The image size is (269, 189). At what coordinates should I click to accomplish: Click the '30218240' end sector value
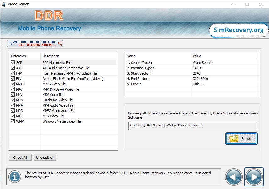point(200,79)
